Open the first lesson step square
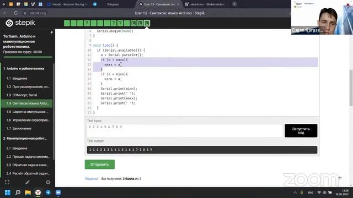 pyautogui.click(x=67, y=23)
